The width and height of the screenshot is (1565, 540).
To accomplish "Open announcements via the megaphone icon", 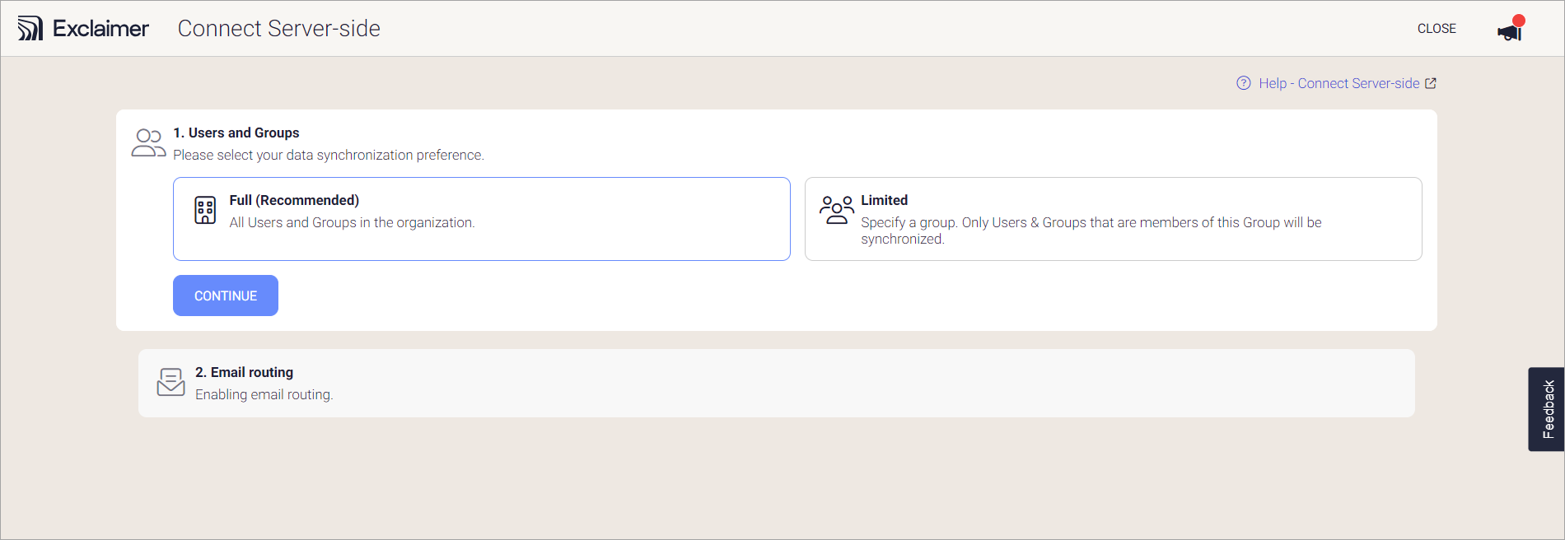I will (1509, 31).
